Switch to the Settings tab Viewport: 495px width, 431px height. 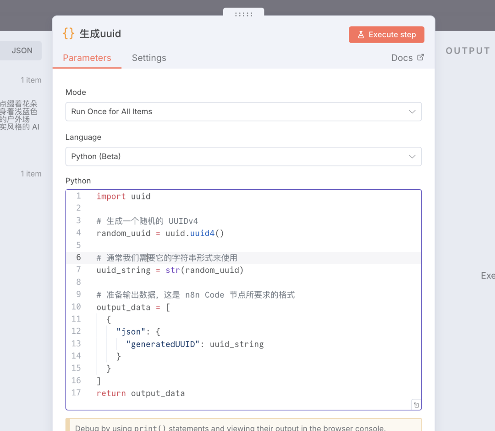click(x=149, y=58)
